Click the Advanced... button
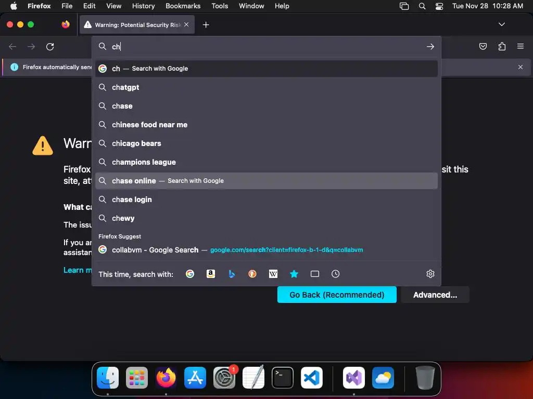Screen dimensions: 533x399 [435, 295]
